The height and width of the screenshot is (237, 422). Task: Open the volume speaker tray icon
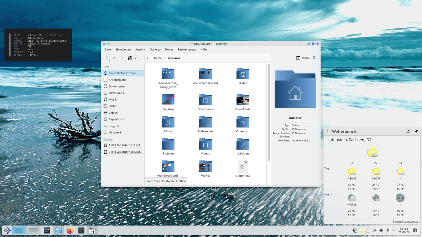tap(381, 230)
